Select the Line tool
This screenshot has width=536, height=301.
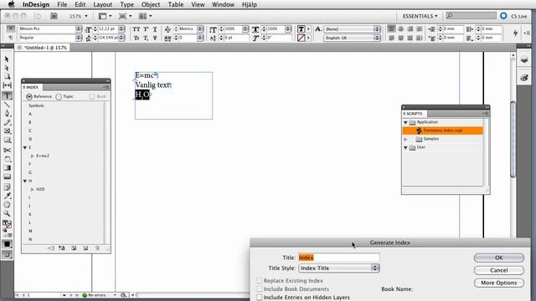(x=7, y=105)
